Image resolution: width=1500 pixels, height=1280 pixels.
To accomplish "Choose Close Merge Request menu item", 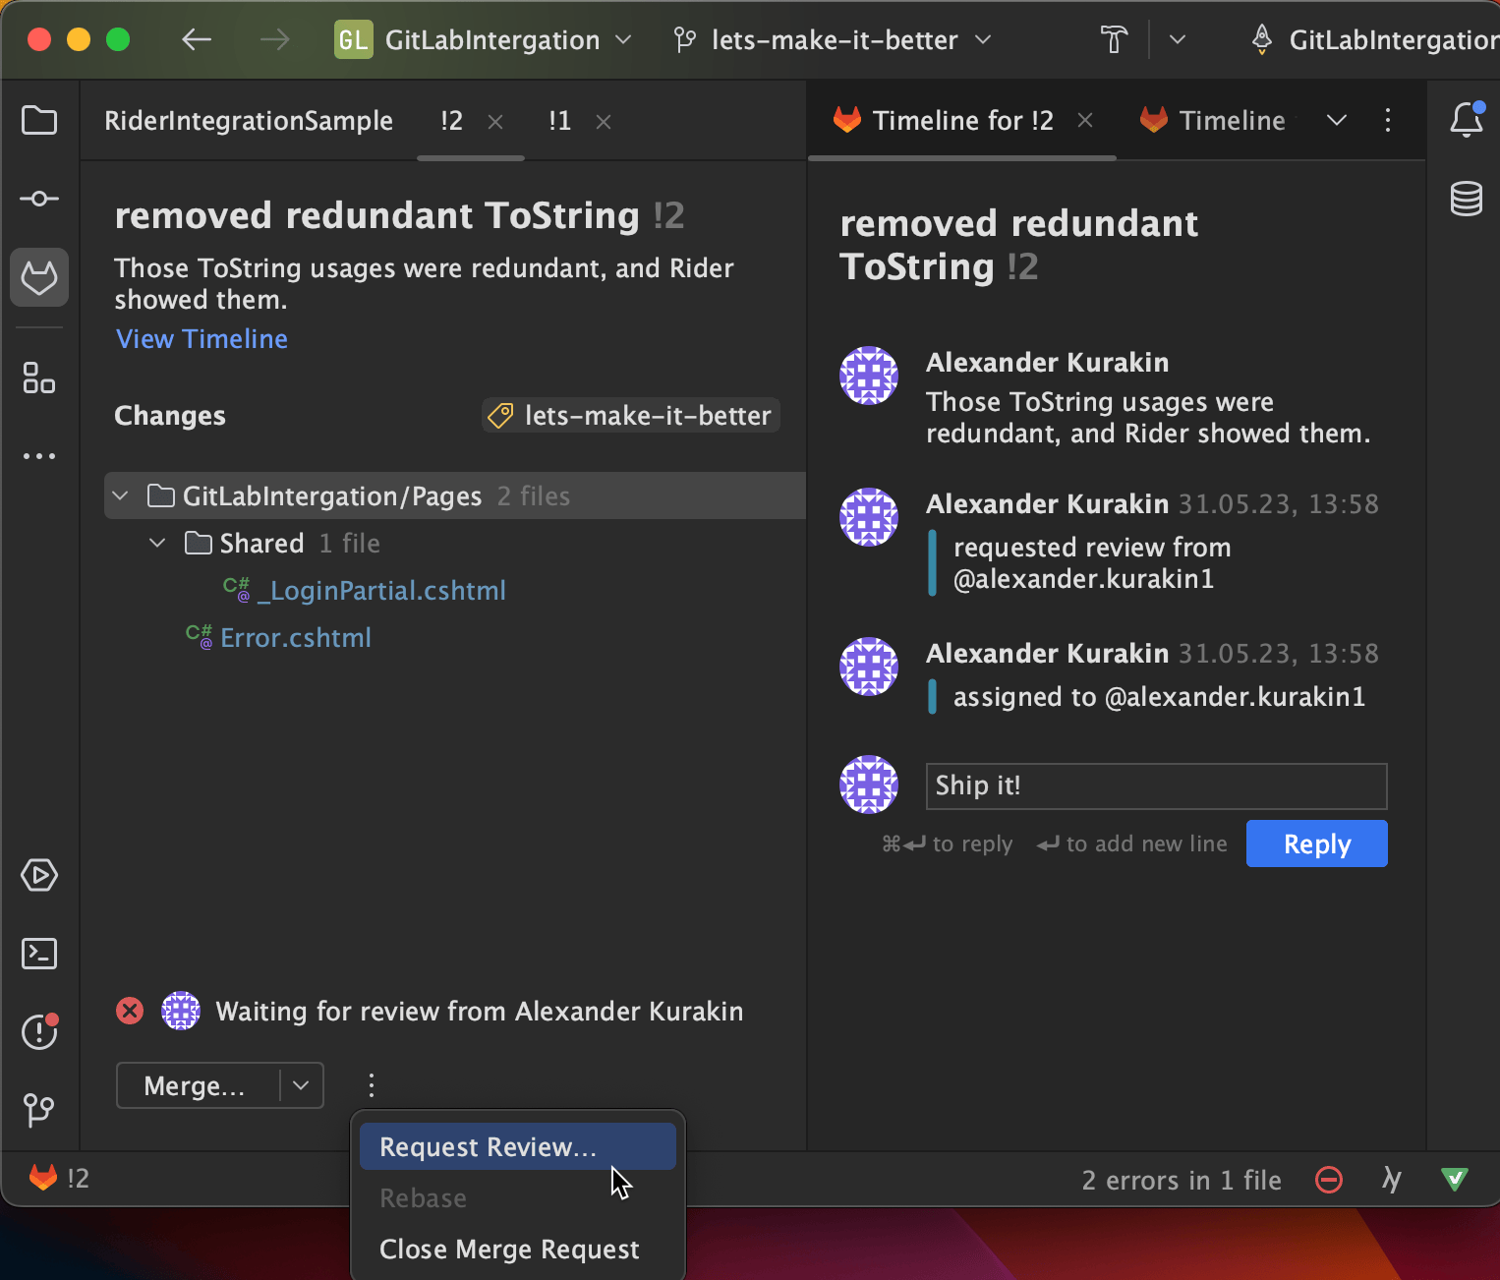I will point(509,1250).
